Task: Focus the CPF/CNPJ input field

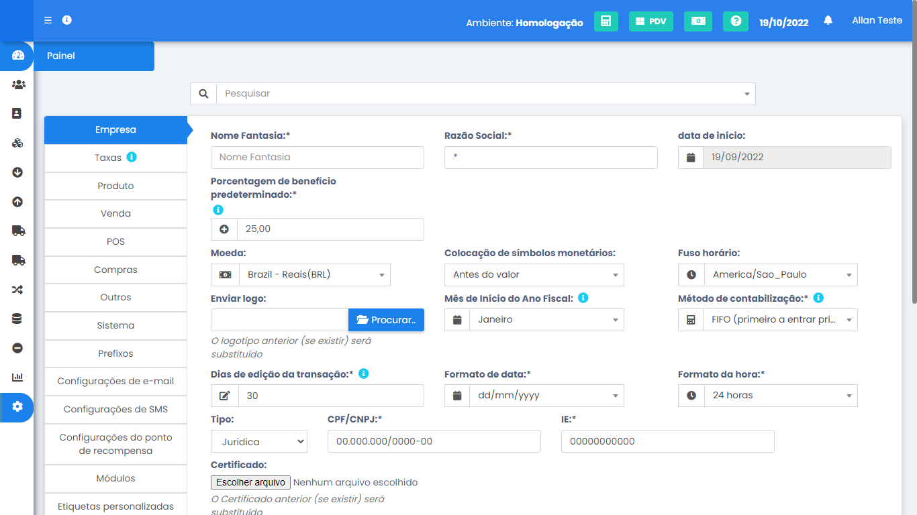Action: click(x=434, y=442)
